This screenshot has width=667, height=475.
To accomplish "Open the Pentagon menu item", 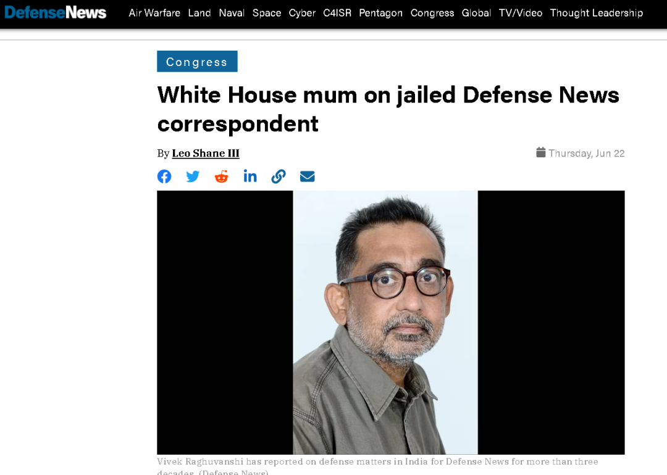I will point(380,13).
